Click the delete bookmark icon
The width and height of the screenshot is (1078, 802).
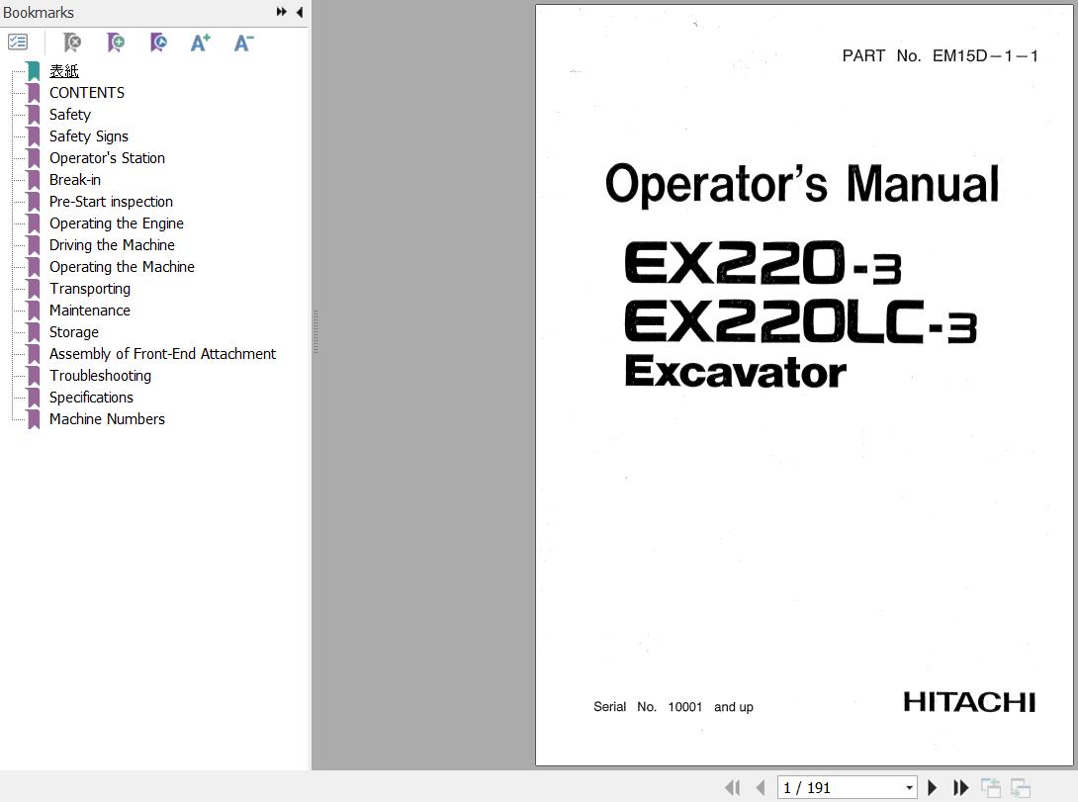pyautogui.click(x=71, y=43)
